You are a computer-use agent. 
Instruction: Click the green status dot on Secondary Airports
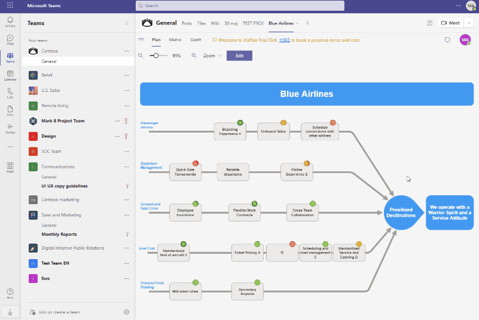click(257, 282)
